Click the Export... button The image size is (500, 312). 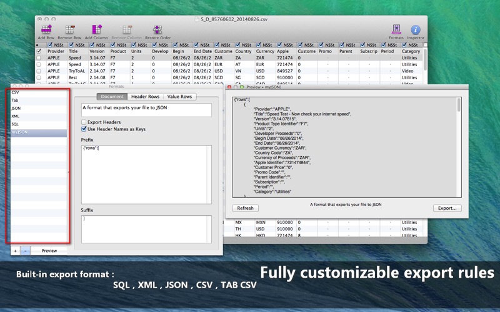pyautogui.click(x=447, y=208)
